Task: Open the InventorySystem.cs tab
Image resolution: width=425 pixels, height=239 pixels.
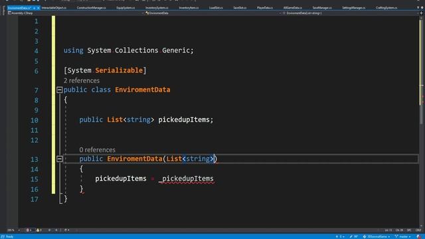Action: click(x=157, y=8)
